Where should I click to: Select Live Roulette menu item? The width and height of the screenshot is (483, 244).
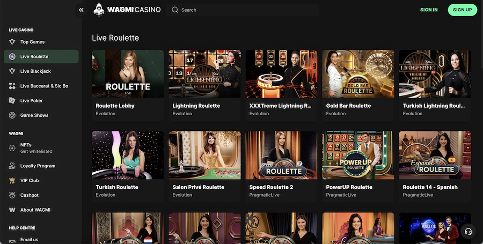tap(41, 57)
